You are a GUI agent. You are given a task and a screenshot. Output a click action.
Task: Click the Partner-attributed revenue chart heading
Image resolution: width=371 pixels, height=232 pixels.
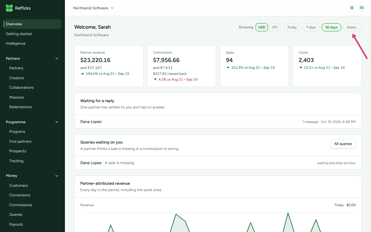[x=105, y=184]
